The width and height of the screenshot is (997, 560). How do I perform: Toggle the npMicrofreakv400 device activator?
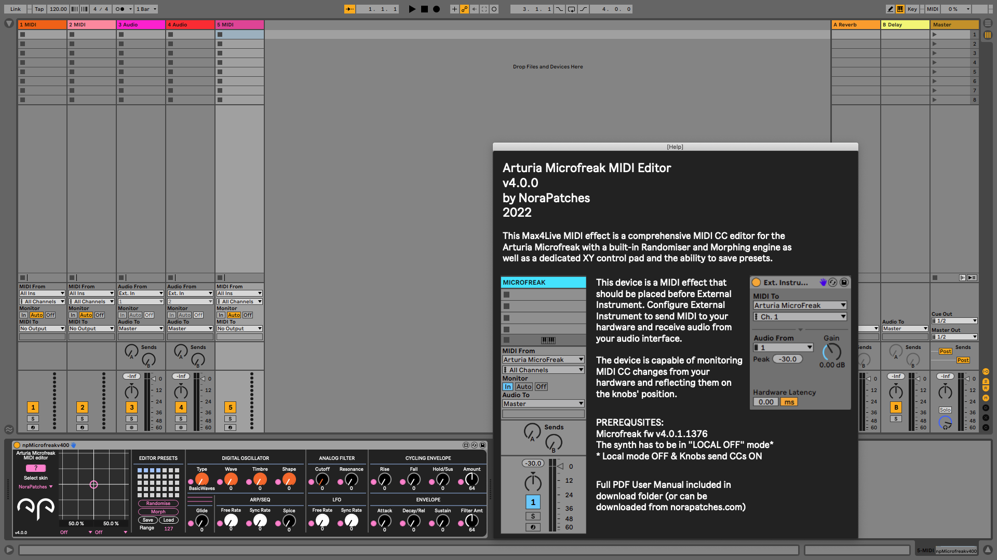pos(17,445)
